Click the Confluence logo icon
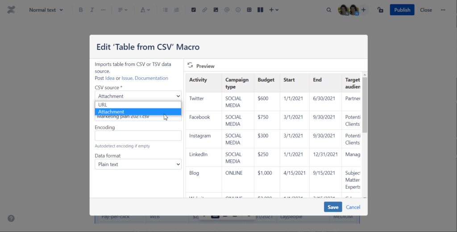Viewport: 457px width, 232px height. (11, 10)
